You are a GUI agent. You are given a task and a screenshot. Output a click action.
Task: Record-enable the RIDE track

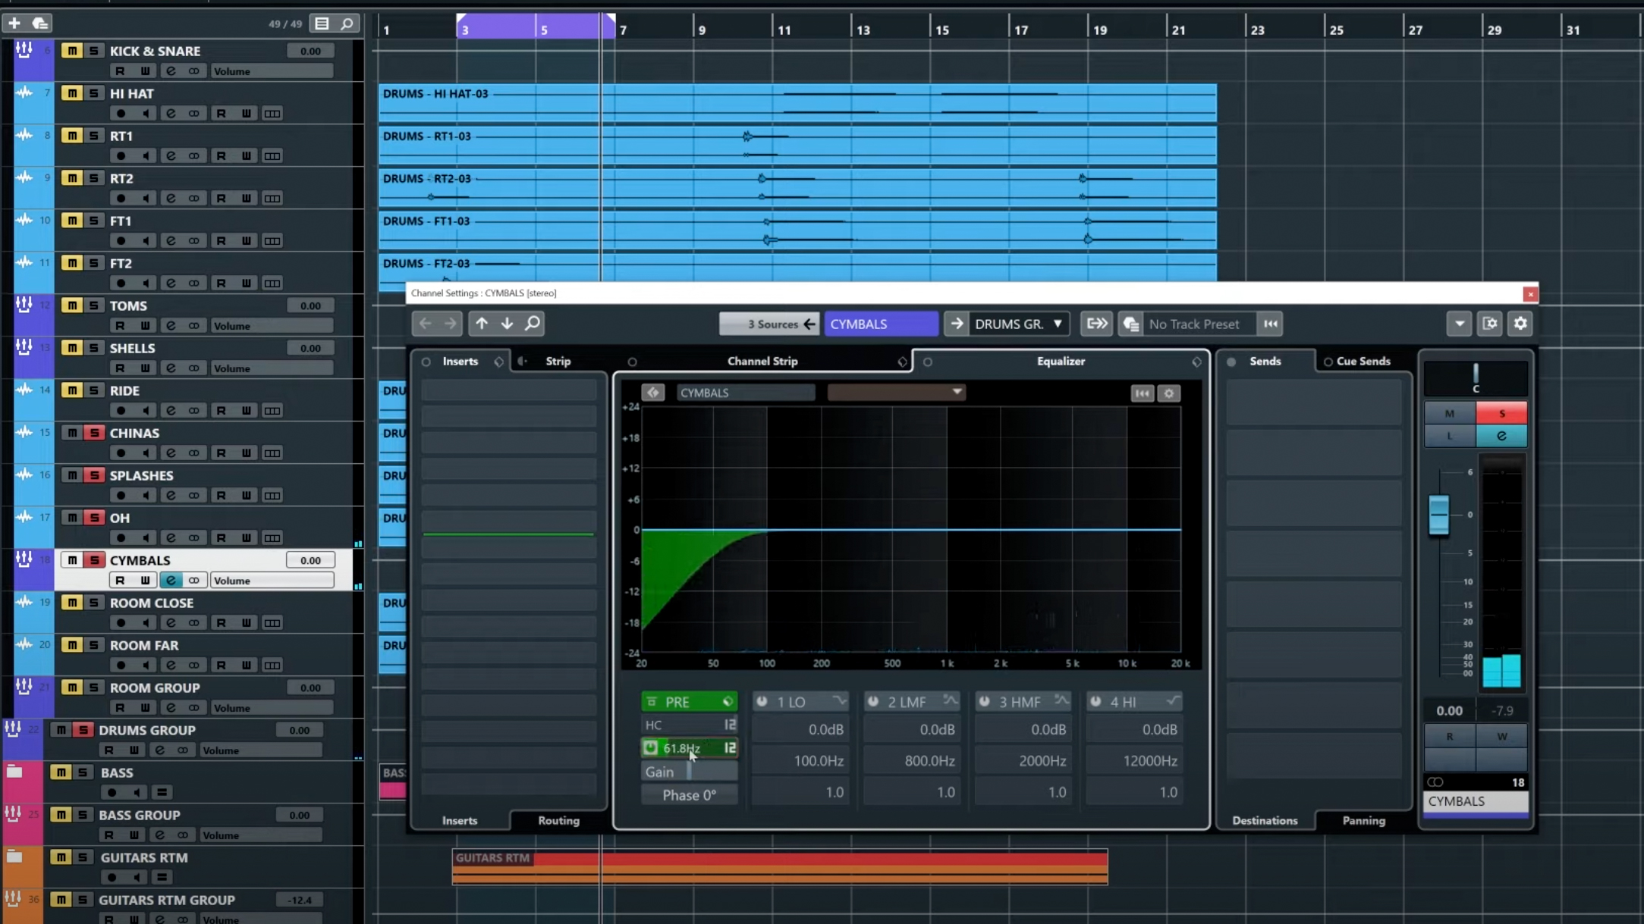tap(121, 410)
